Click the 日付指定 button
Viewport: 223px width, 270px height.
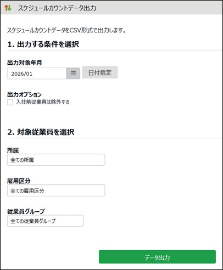(x=100, y=72)
